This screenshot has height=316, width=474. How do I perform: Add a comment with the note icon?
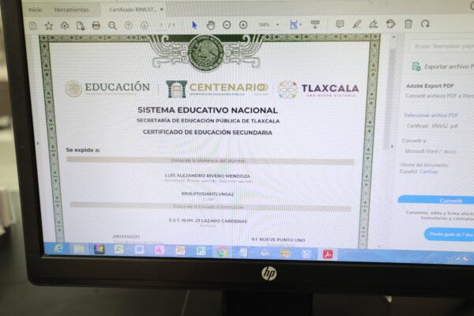(340, 24)
